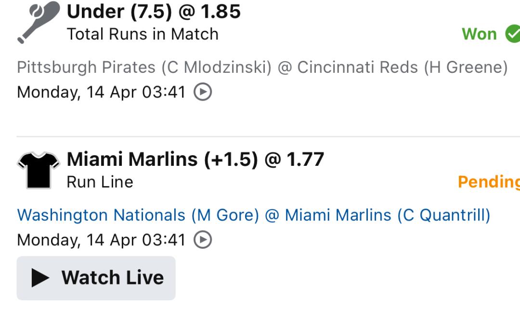The height and width of the screenshot is (310, 520).
Task: Click the Monday 14 Apr 03:41 Pirates game date
Action: tap(101, 92)
